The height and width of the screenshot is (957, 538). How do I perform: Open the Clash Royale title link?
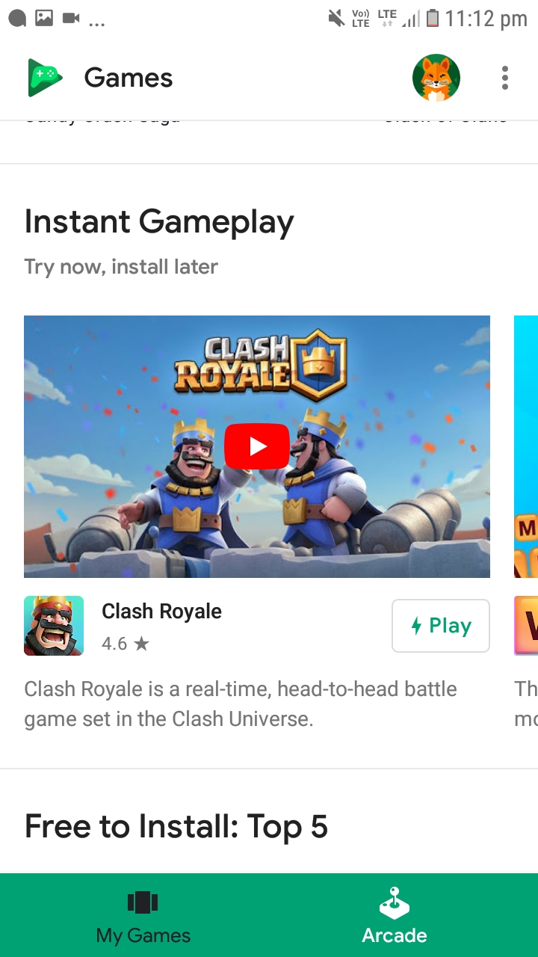pos(161,612)
